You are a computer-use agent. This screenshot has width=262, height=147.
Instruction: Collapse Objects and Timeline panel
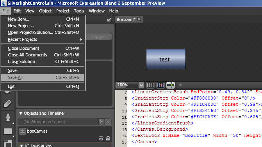21,113
